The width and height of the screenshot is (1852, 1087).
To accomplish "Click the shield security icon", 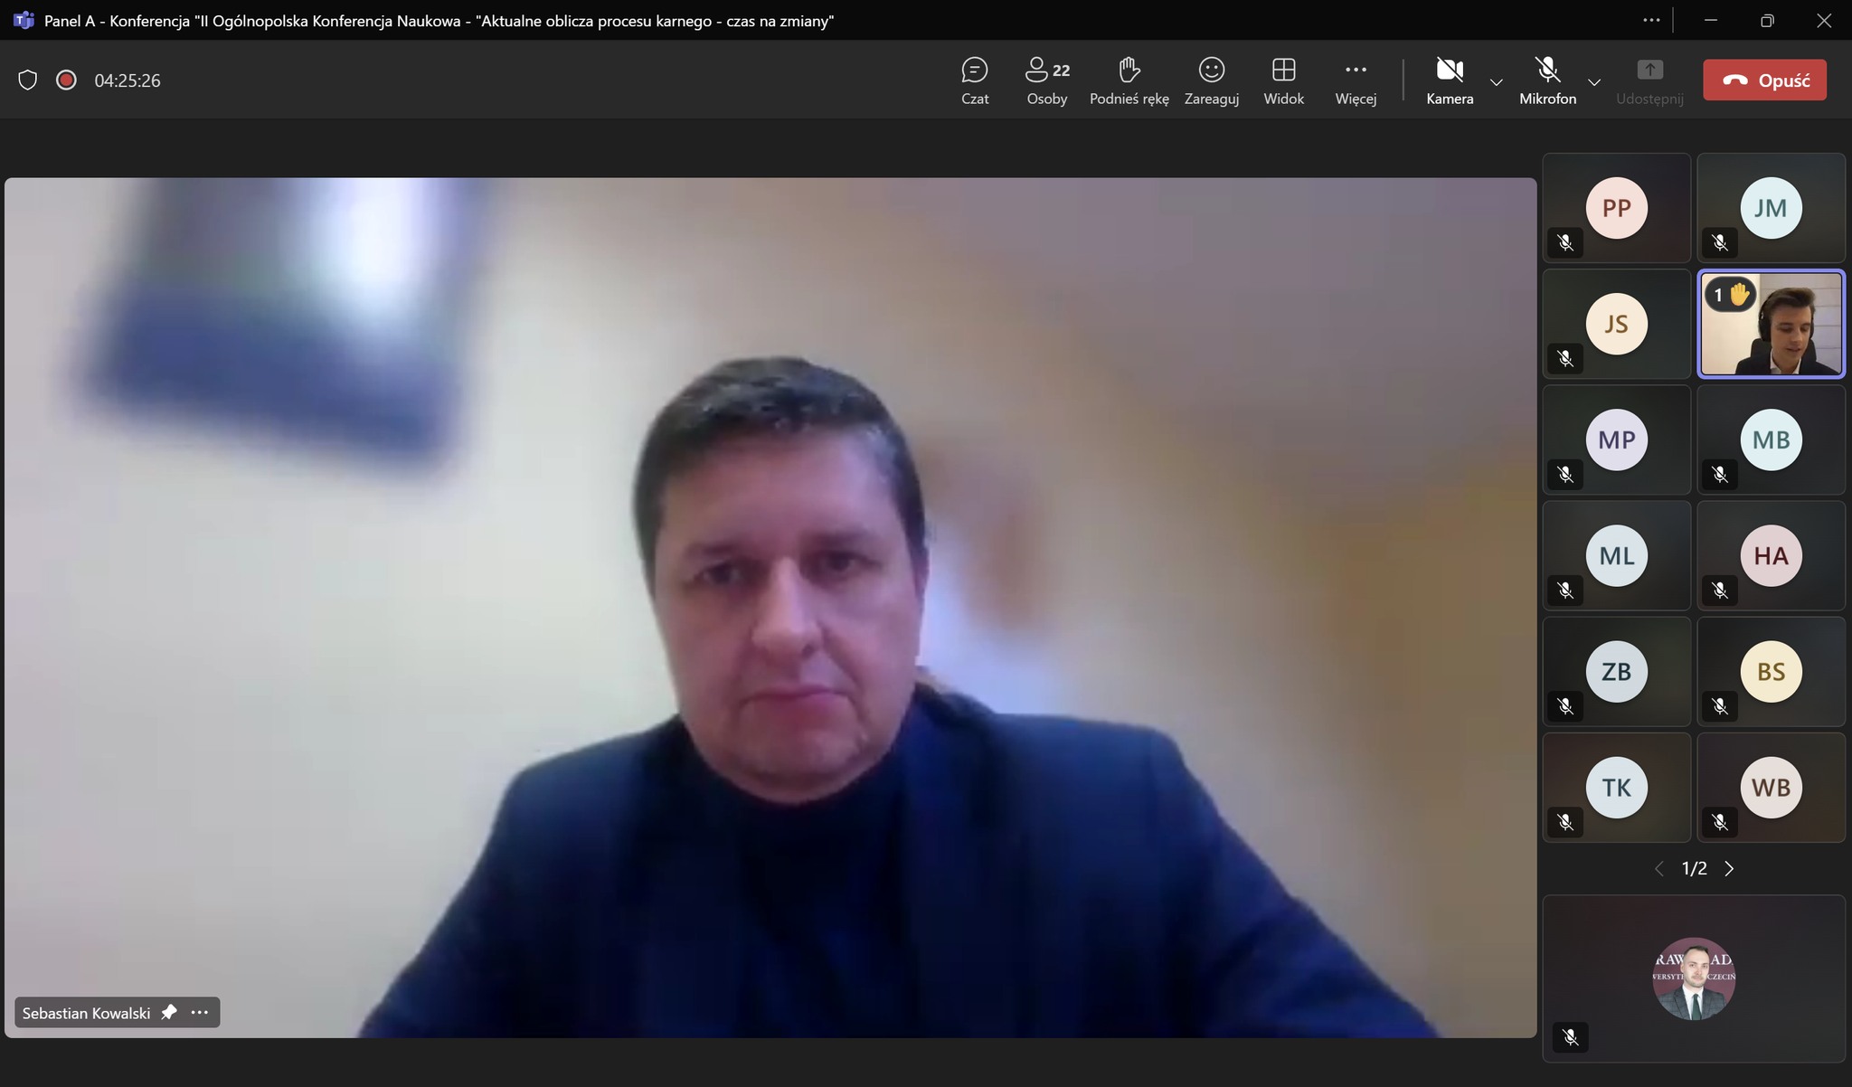I will click(28, 80).
